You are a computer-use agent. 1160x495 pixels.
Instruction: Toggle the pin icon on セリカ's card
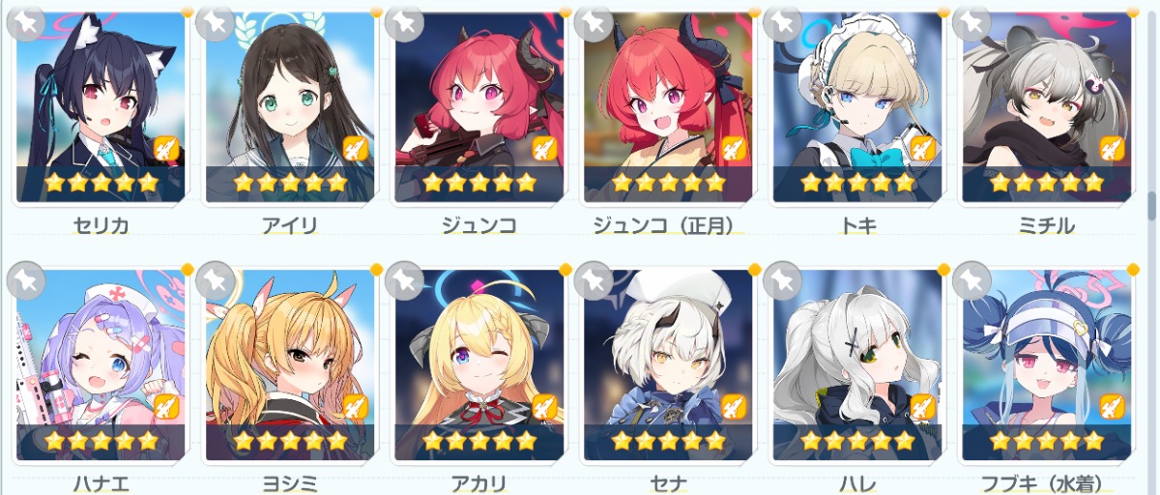coord(26,21)
